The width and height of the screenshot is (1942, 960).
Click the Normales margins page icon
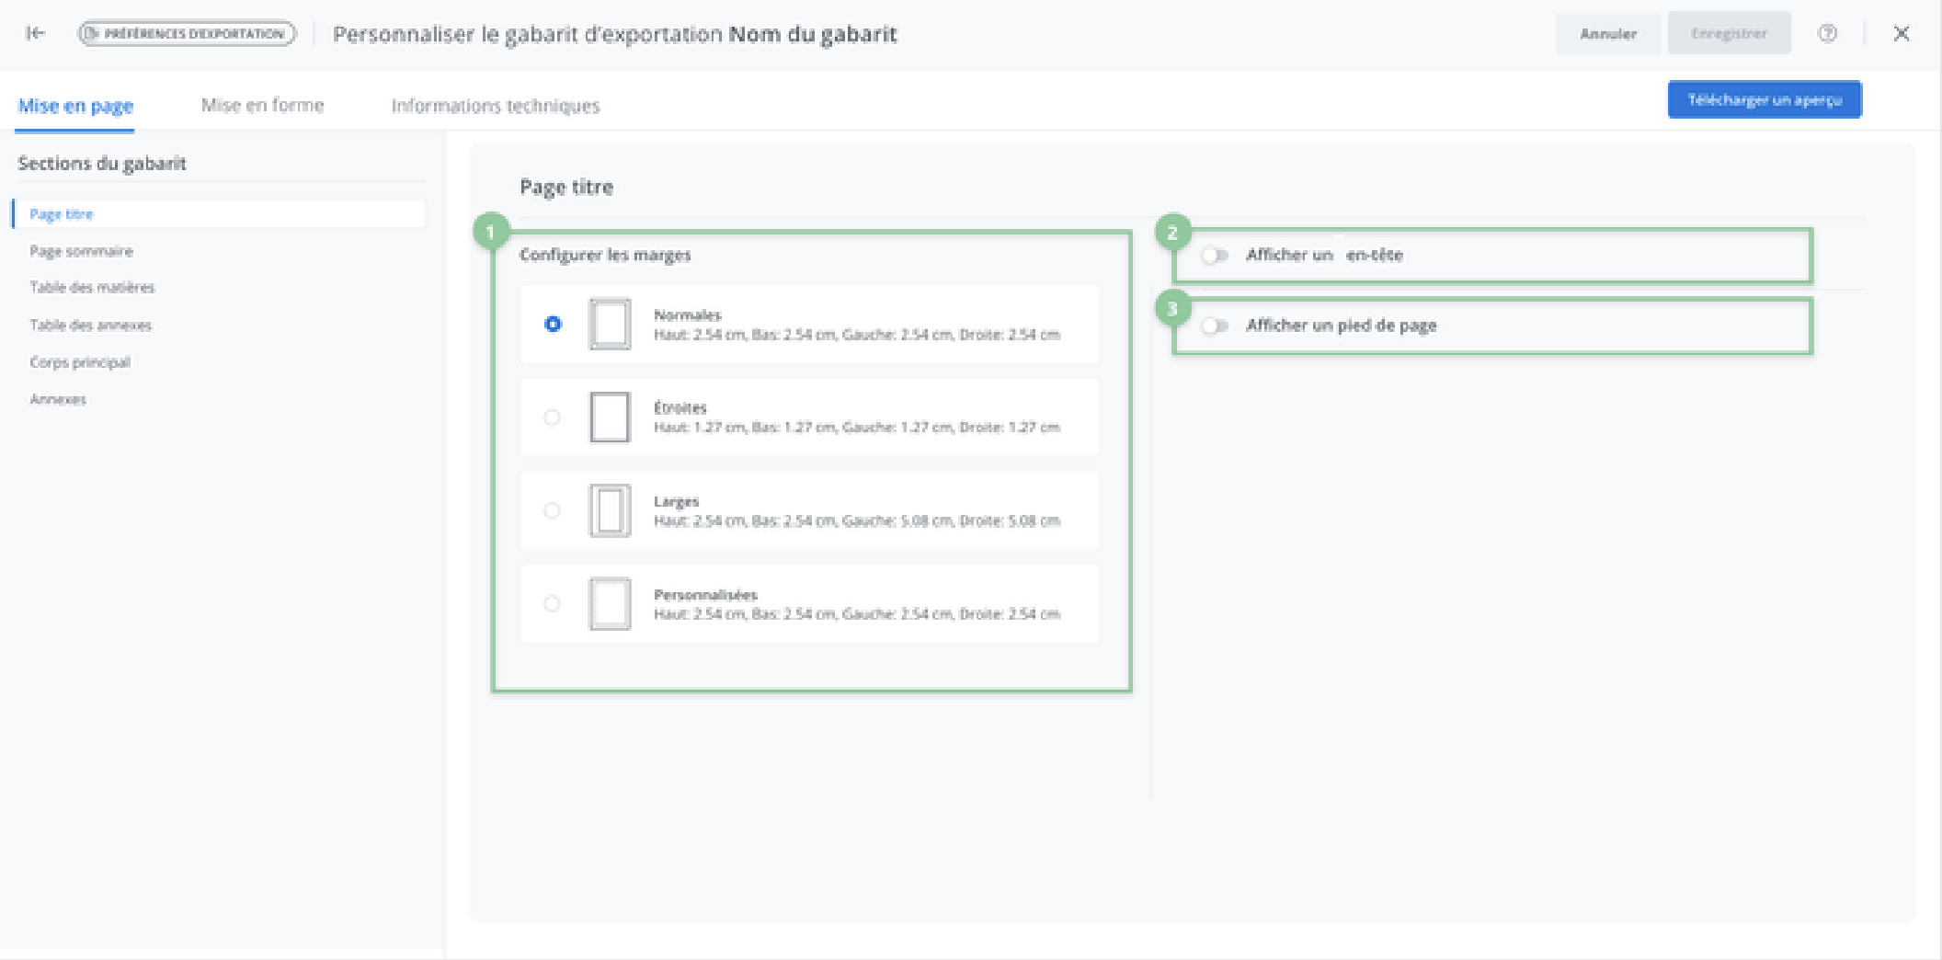pyautogui.click(x=610, y=324)
